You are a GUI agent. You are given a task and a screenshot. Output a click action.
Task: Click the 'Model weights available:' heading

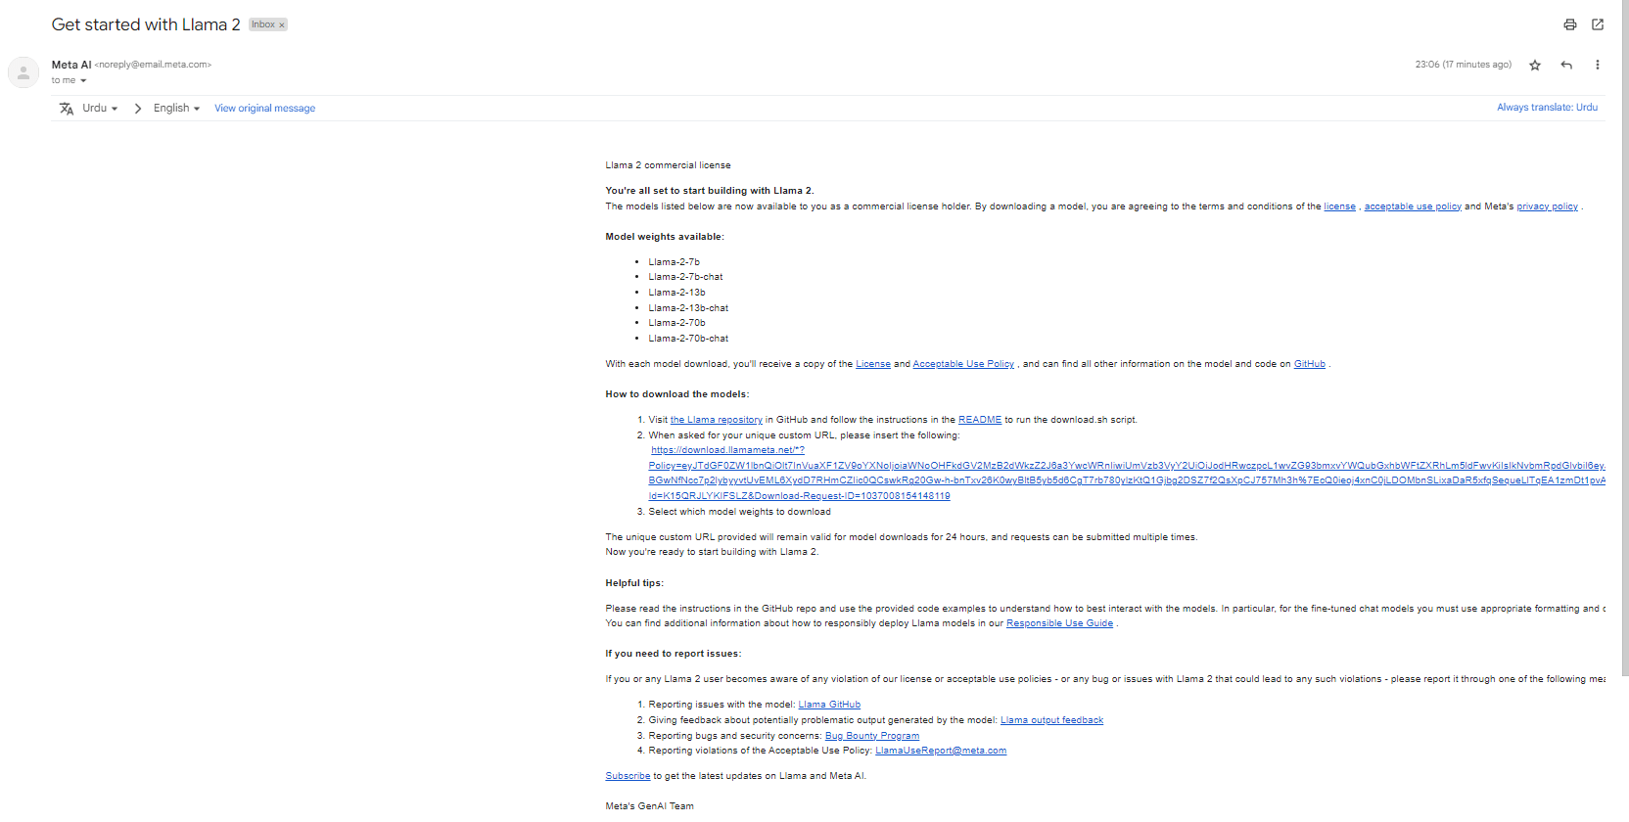point(665,237)
